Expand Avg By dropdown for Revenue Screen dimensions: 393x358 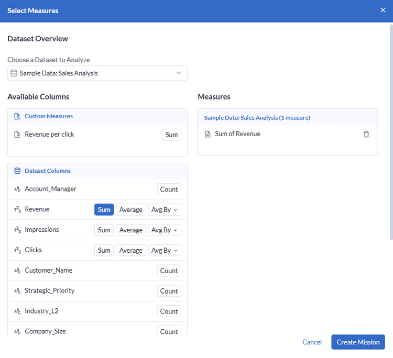(164, 210)
